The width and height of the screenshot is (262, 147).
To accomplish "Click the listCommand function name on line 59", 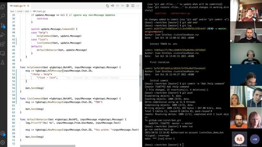I will point(34,98).
